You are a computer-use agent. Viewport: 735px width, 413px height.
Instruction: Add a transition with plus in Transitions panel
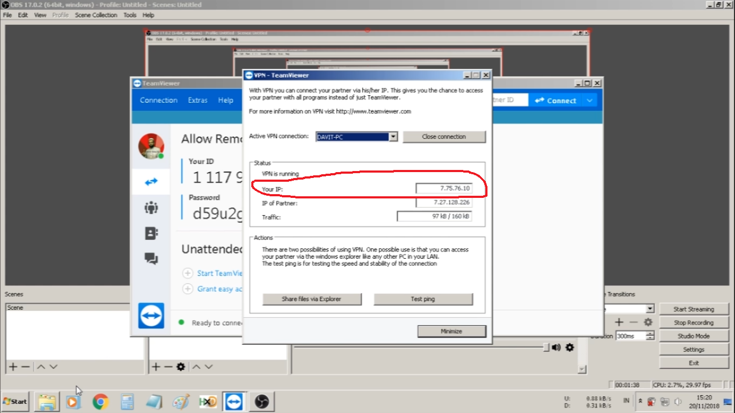pyautogui.click(x=619, y=322)
